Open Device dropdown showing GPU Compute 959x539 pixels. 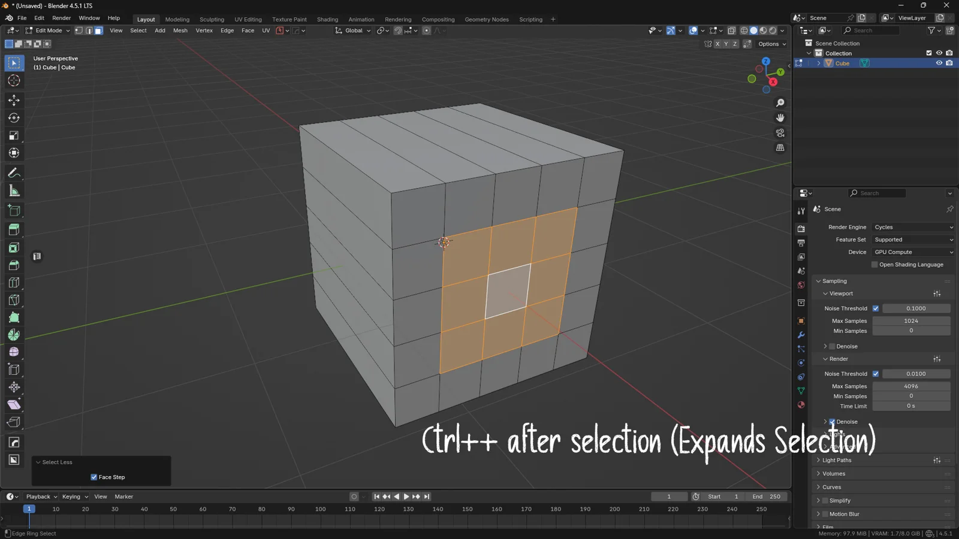(913, 252)
